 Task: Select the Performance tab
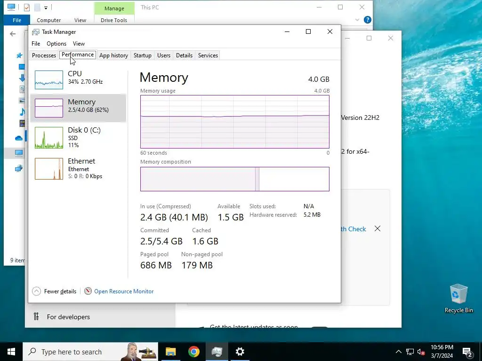click(x=78, y=55)
